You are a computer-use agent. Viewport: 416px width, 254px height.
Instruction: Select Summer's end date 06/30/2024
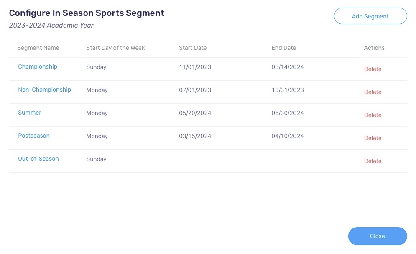(x=288, y=113)
